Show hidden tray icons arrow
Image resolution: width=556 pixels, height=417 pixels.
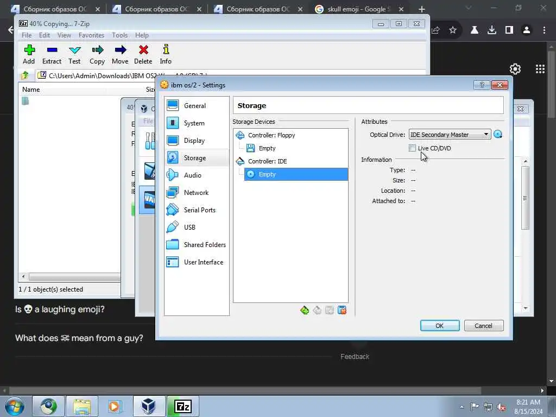coord(462,407)
